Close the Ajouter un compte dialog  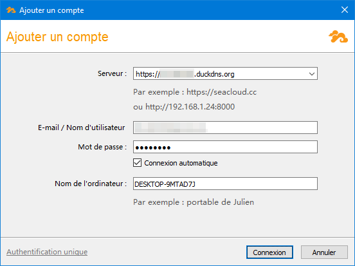pos(345,10)
